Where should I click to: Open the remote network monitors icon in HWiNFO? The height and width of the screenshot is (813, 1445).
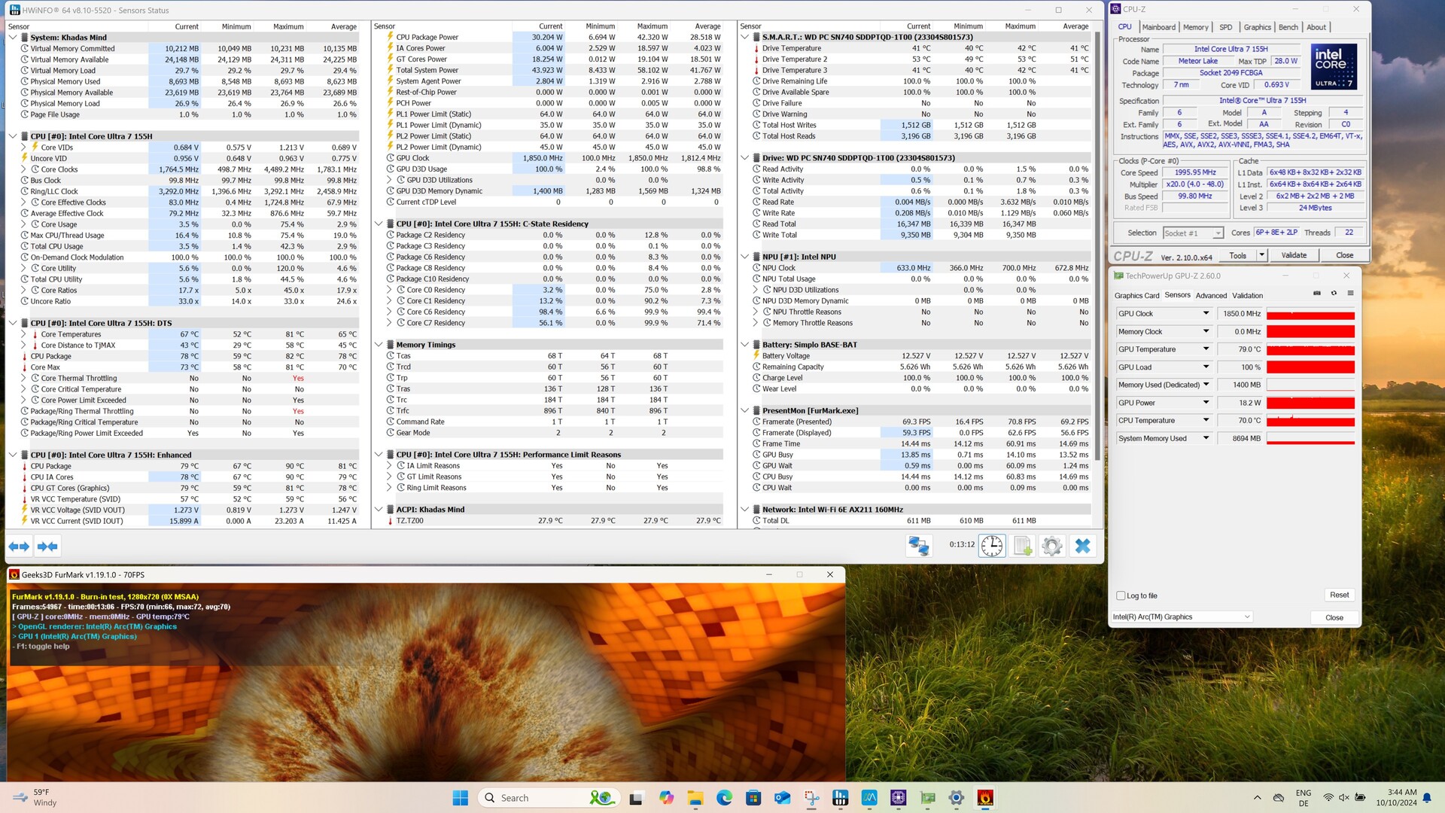(919, 546)
